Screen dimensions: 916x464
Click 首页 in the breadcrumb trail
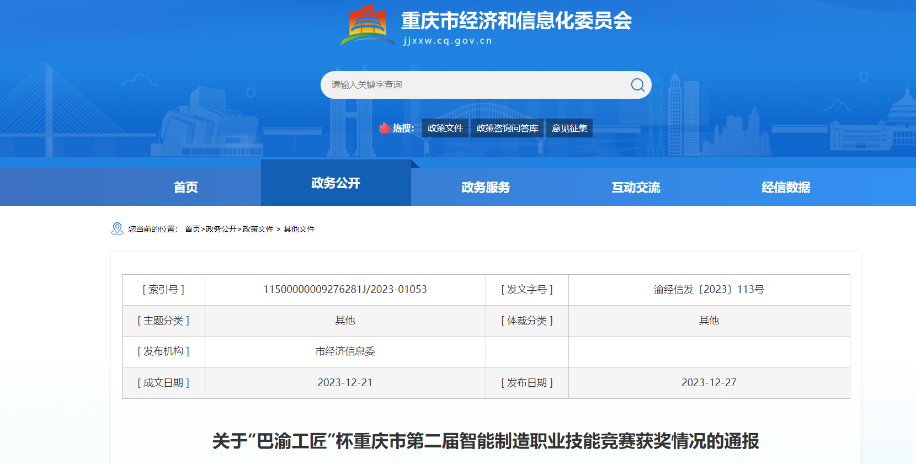pos(192,229)
